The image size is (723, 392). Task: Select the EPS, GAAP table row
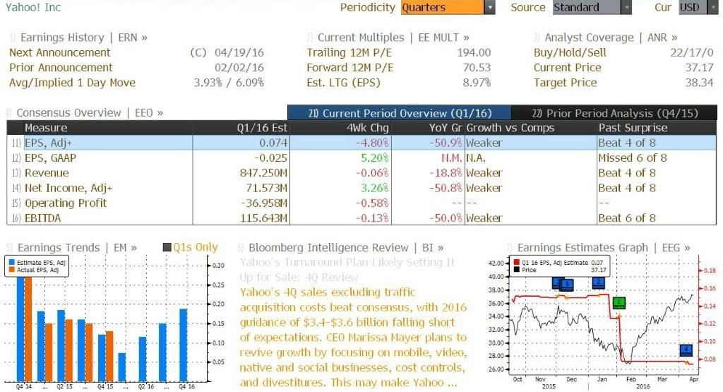click(361, 158)
